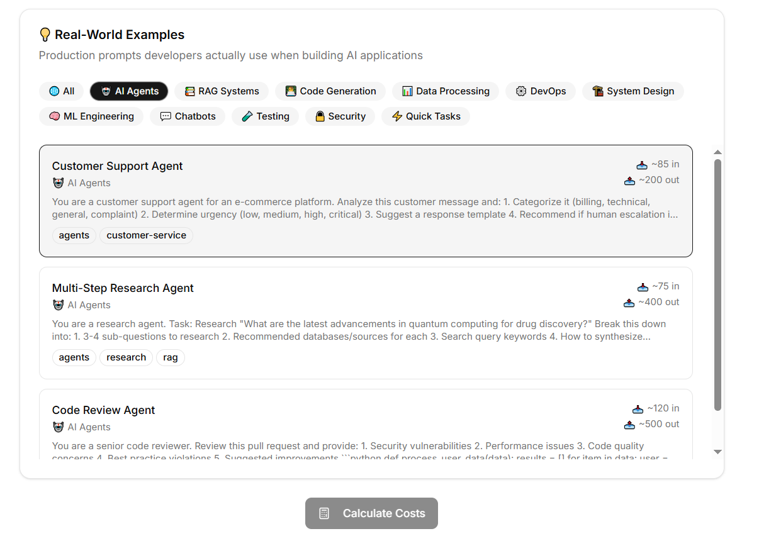Screen dimensions: 776x536
Task: Click the robot icon on AI Agents filter
Action: [x=106, y=91]
